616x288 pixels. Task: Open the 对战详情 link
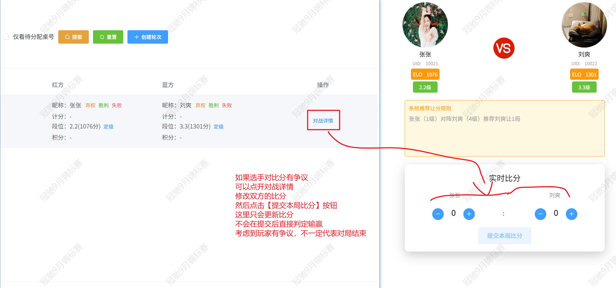coord(323,121)
